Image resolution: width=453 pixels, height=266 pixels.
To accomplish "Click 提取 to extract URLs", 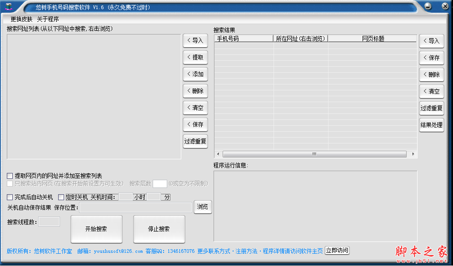I will (x=195, y=57).
